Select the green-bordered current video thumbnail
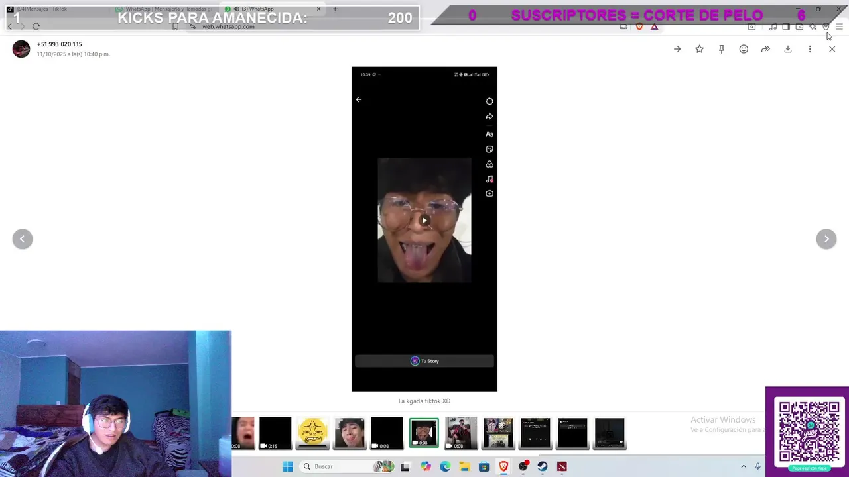 click(x=424, y=433)
